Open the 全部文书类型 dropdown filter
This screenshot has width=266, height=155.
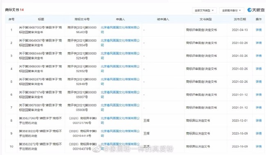click(204, 11)
